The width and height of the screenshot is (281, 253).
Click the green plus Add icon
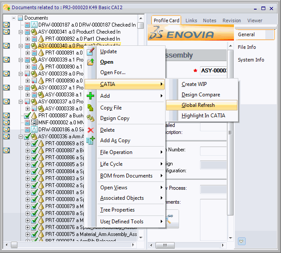(91, 96)
